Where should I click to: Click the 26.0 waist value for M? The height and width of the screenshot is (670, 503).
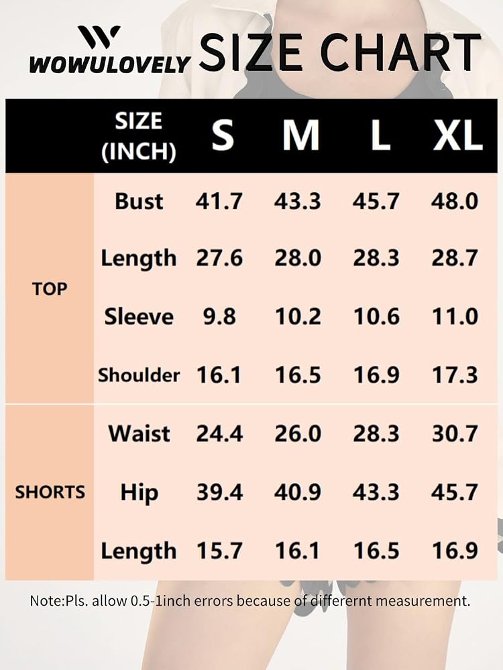click(x=298, y=433)
